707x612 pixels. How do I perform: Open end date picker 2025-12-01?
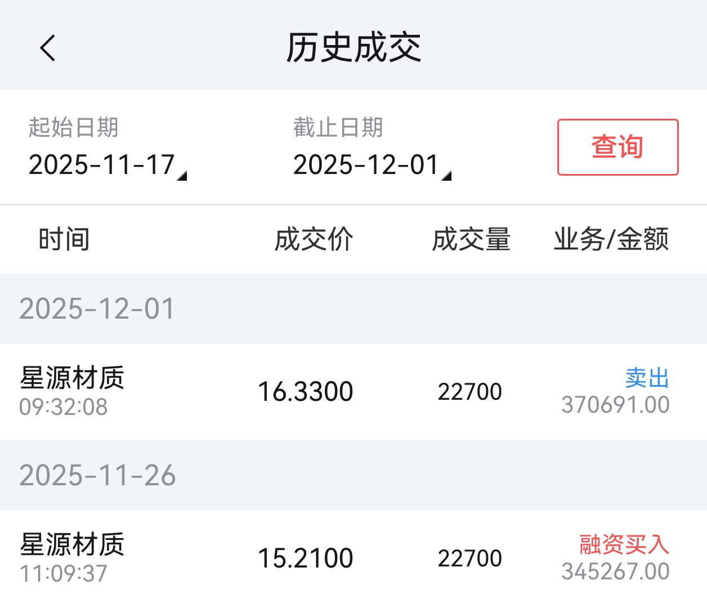(366, 166)
